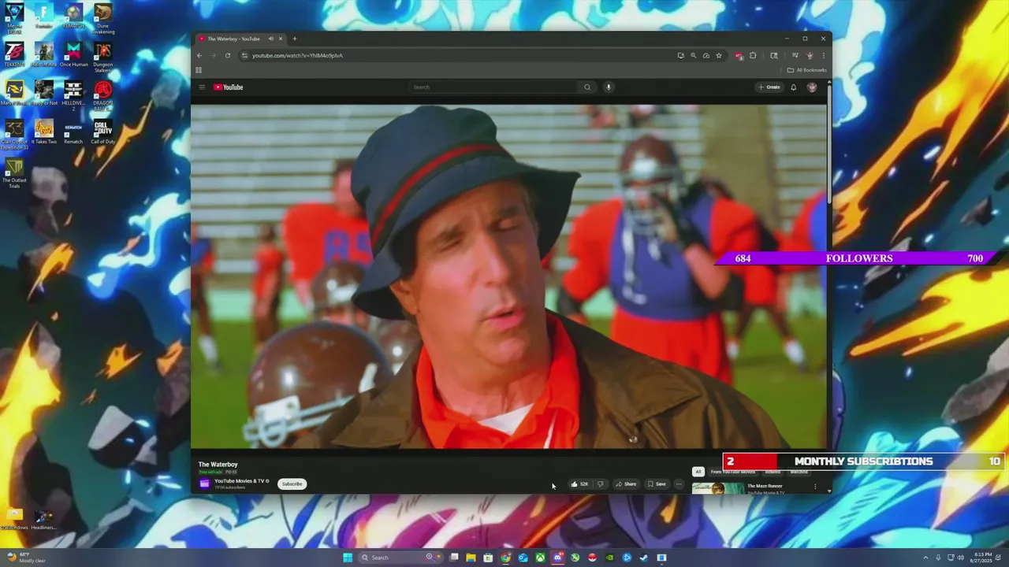Click the YouTube search magnifier button
Screen dimensions: 1009x567
click(x=587, y=87)
